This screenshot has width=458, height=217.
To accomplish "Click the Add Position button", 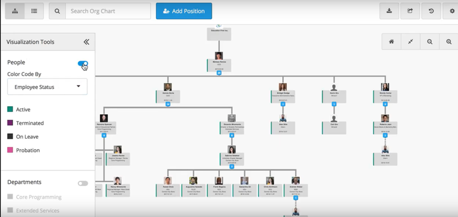I will tap(184, 11).
